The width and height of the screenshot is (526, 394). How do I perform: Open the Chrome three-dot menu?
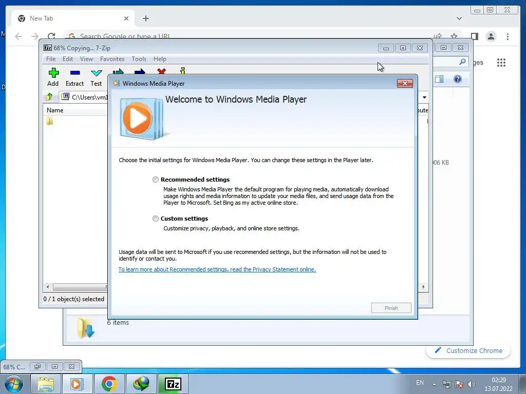(x=508, y=36)
